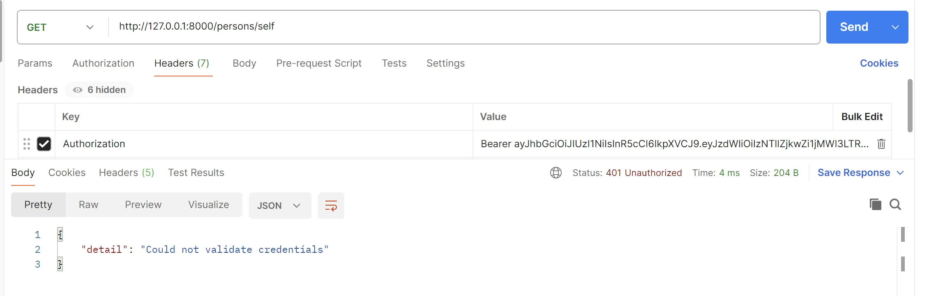The image size is (929, 296).
Task: Select the Pretty view mode
Action: click(x=38, y=205)
